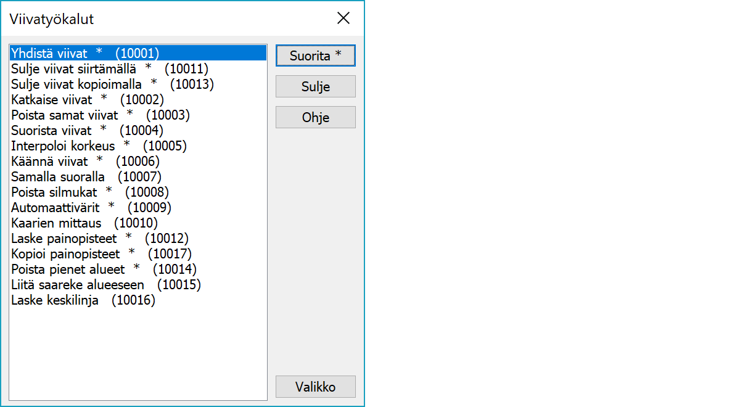Viewport: 740px width, 407px height.
Task: Pick Kaarien mittaus entry
Action: pos(84,223)
